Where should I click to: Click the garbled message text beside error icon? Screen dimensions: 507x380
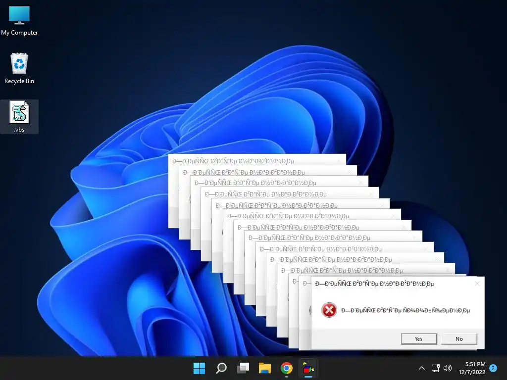tap(406, 311)
